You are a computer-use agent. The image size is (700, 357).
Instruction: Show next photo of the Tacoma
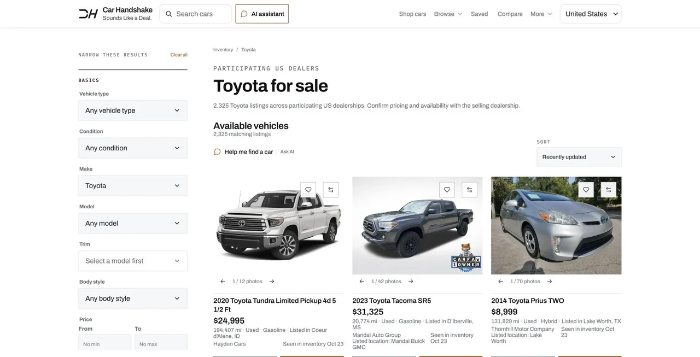coord(411,282)
